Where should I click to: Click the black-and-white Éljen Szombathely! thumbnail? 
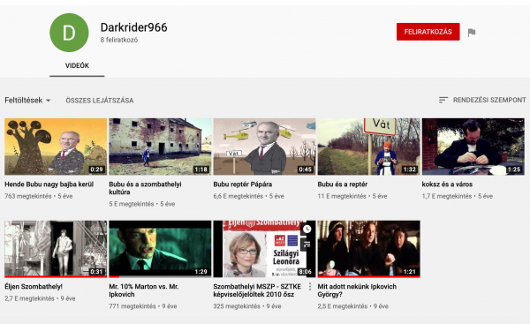click(x=56, y=249)
